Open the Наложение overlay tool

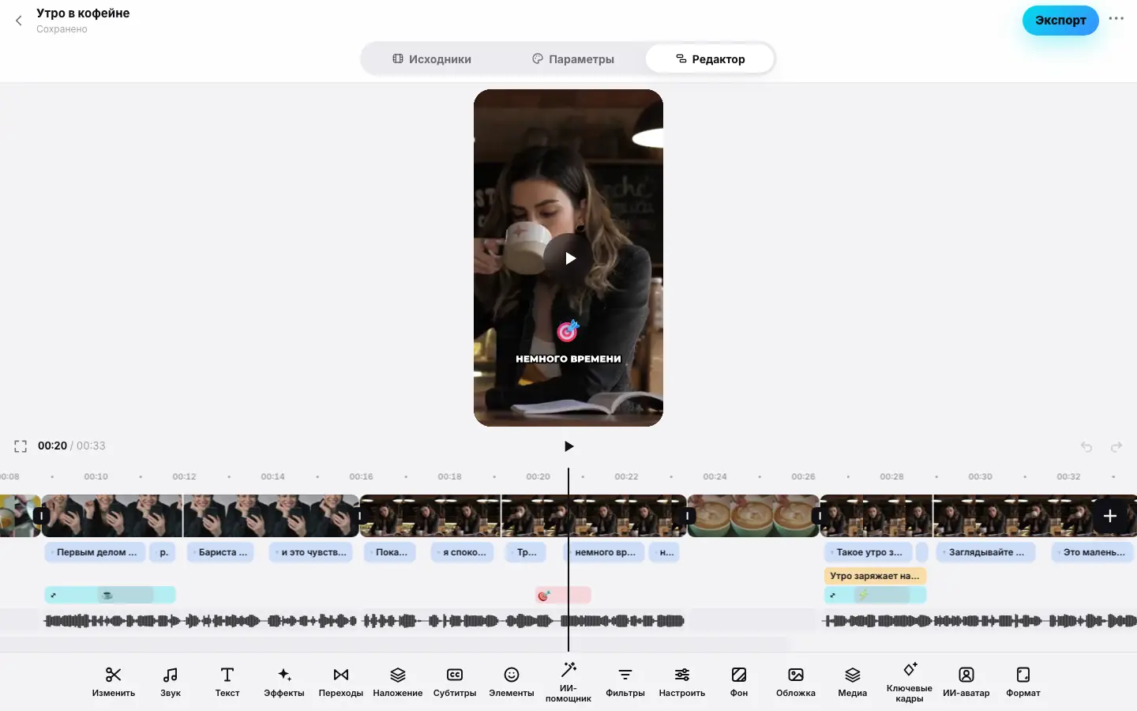click(x=398, y=683)
